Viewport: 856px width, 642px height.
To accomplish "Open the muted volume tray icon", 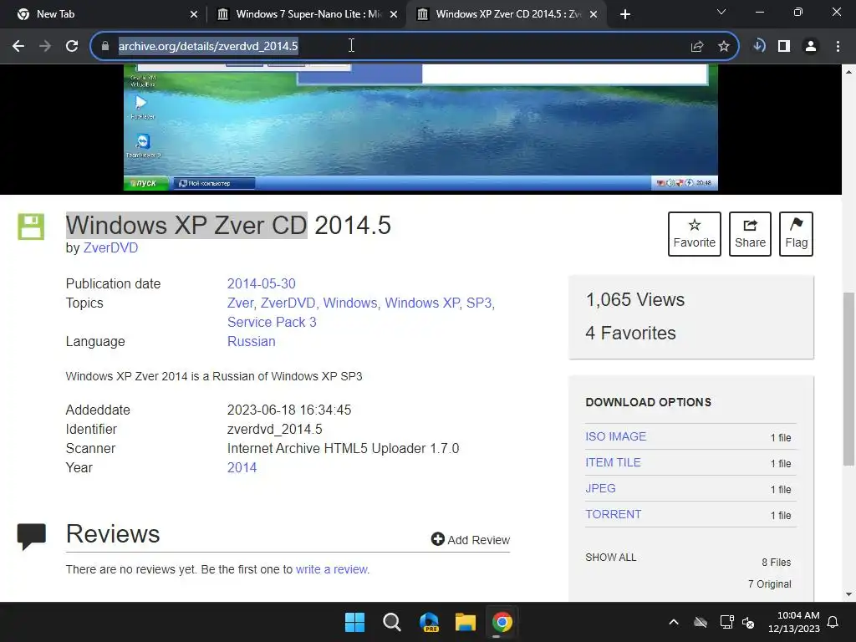I will (748, 622).
